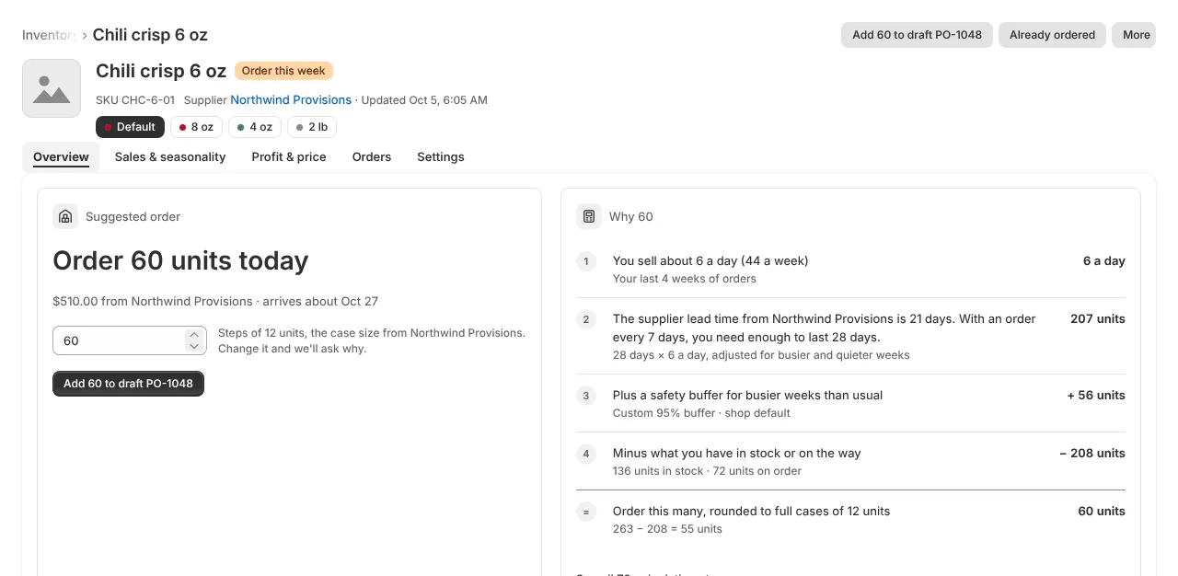1178x576 pixels.
Task: Click the step 1 number badge
Action: [x=586, y=261]
